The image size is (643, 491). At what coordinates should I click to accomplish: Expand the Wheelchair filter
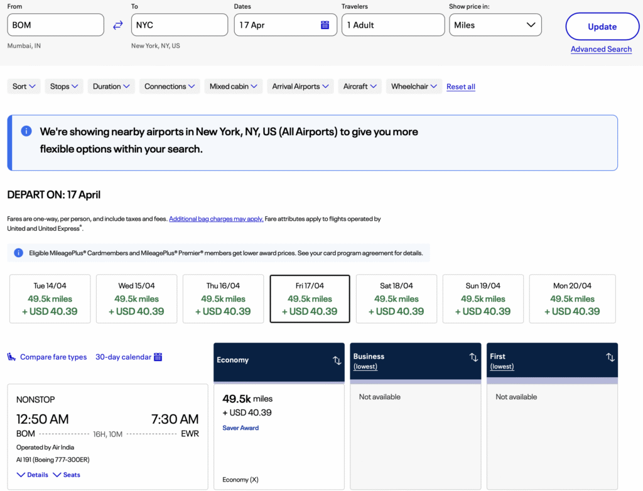point(413,87)
